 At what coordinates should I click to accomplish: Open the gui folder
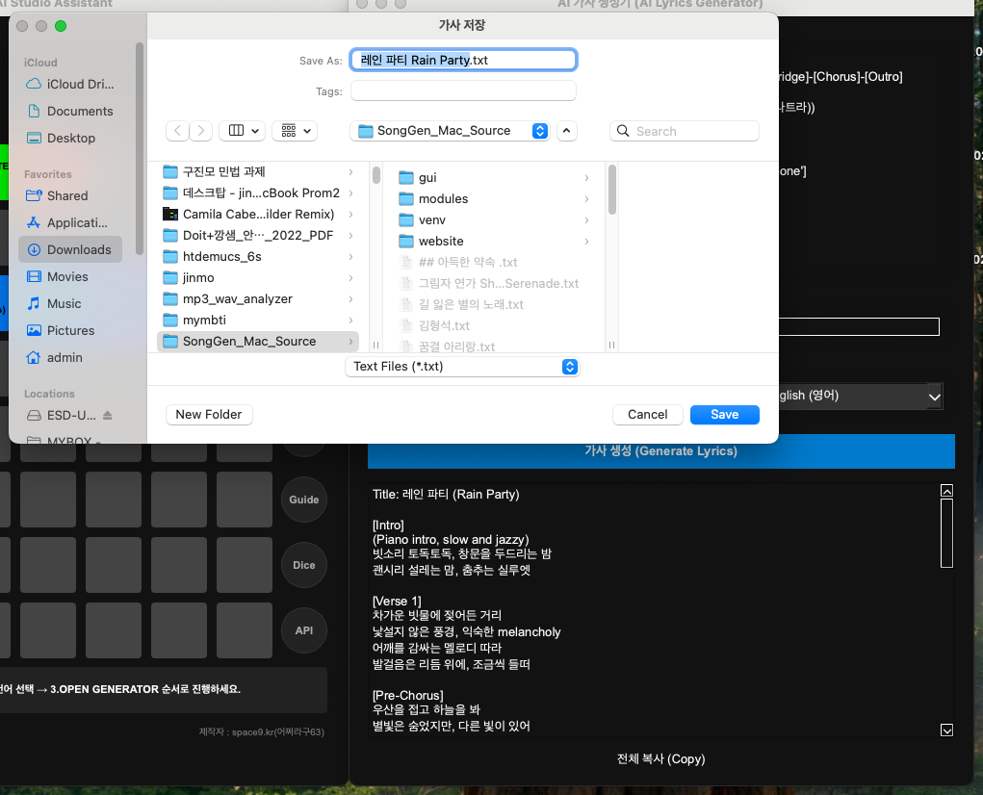(x=427, y=178)
